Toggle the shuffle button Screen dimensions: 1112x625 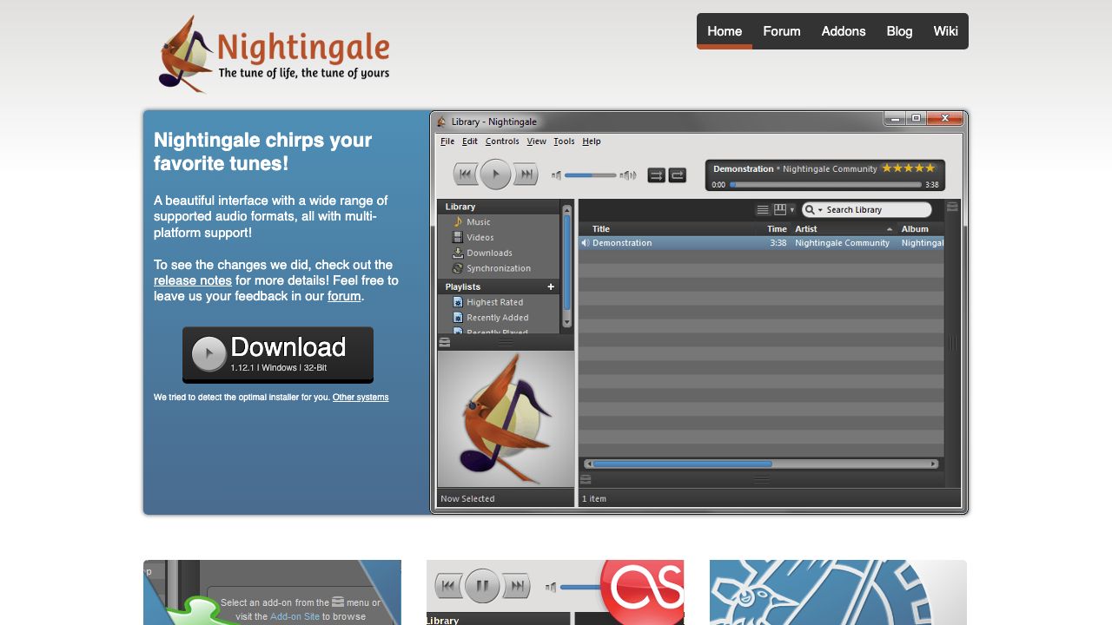coord(656,175)
